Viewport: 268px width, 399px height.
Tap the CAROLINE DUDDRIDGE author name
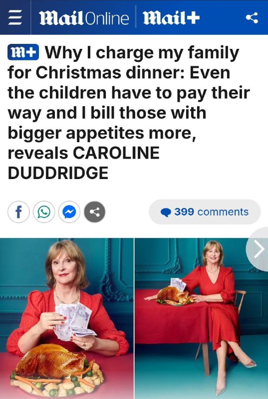83,163
